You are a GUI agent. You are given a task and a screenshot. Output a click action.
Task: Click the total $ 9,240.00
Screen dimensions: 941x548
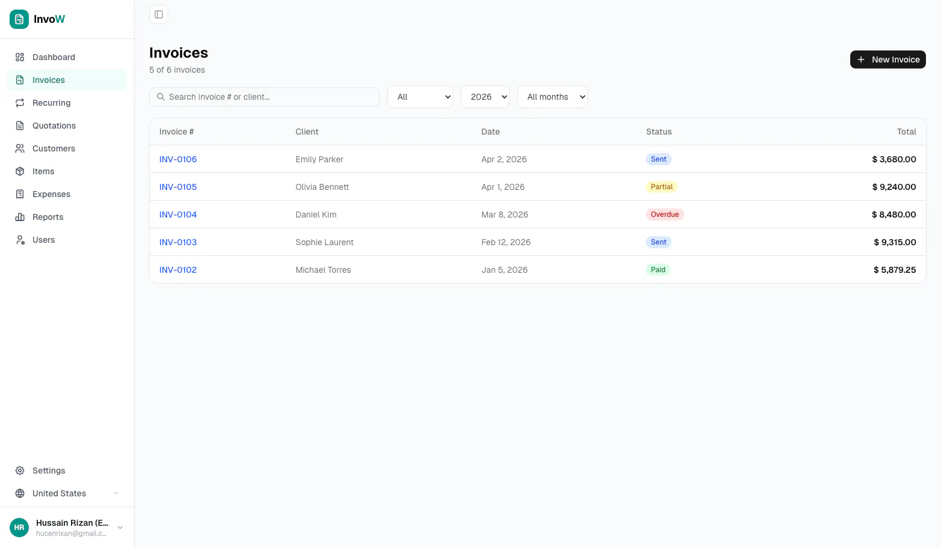[x=894, y=187]
